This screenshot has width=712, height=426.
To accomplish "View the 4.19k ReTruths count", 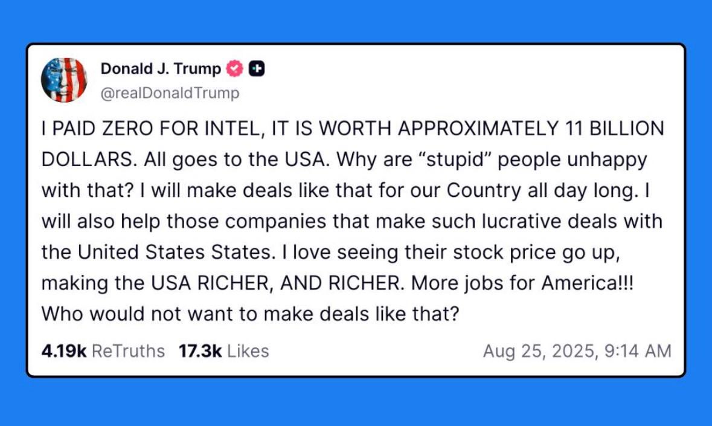I will pos(63,350).
